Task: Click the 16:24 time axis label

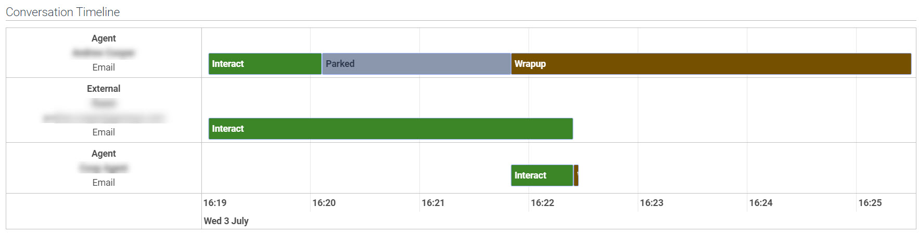Action: point(761,203)
